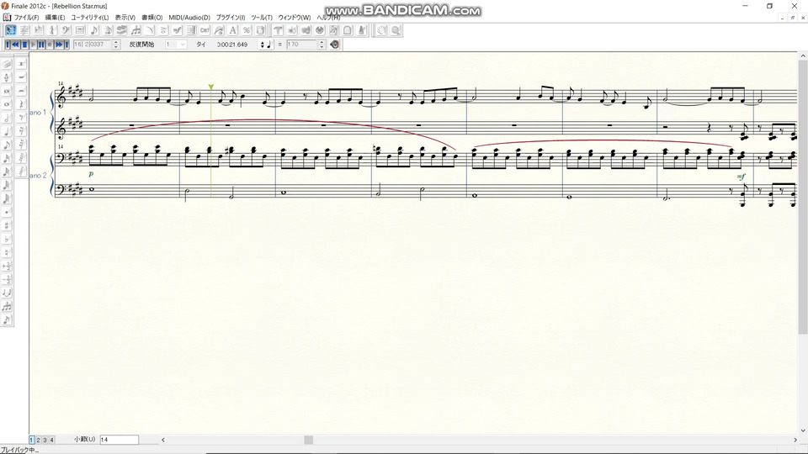Image resolution: width=808 pixels, height=454 pixels.
Task: Open the ウィンドウ(W) menu
Action: (x=295, y=18)
